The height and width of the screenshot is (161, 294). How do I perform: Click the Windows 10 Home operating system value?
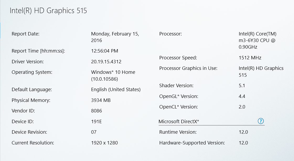(113, 72)
